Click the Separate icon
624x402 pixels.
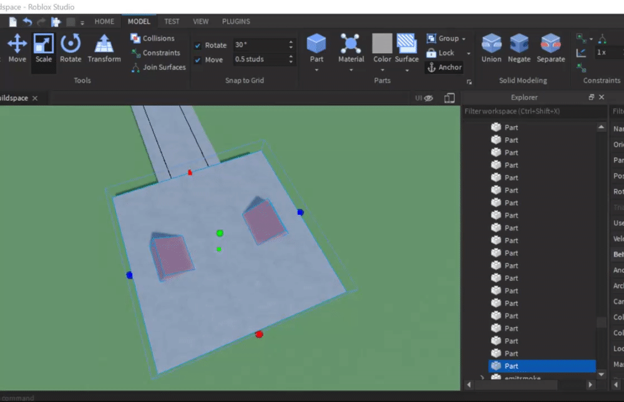[550, 49]
